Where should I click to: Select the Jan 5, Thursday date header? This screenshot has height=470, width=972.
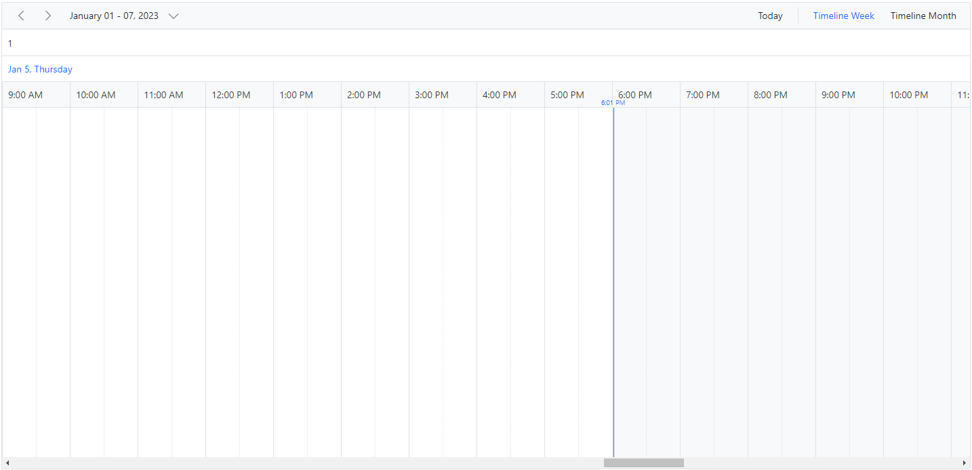(40, 69)
